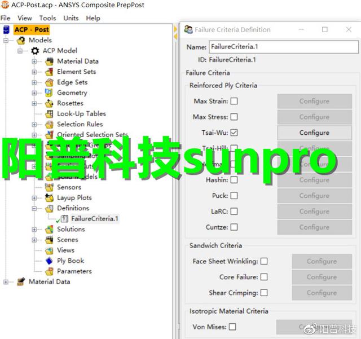Open the Tools menu
Viewport: 361px width, 339px height.
tap(48, 18)
